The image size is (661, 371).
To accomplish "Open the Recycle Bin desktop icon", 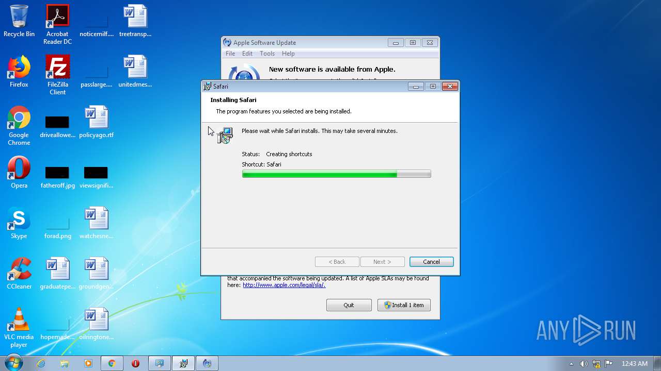I will pyautogui.click(x=19, y=21).
